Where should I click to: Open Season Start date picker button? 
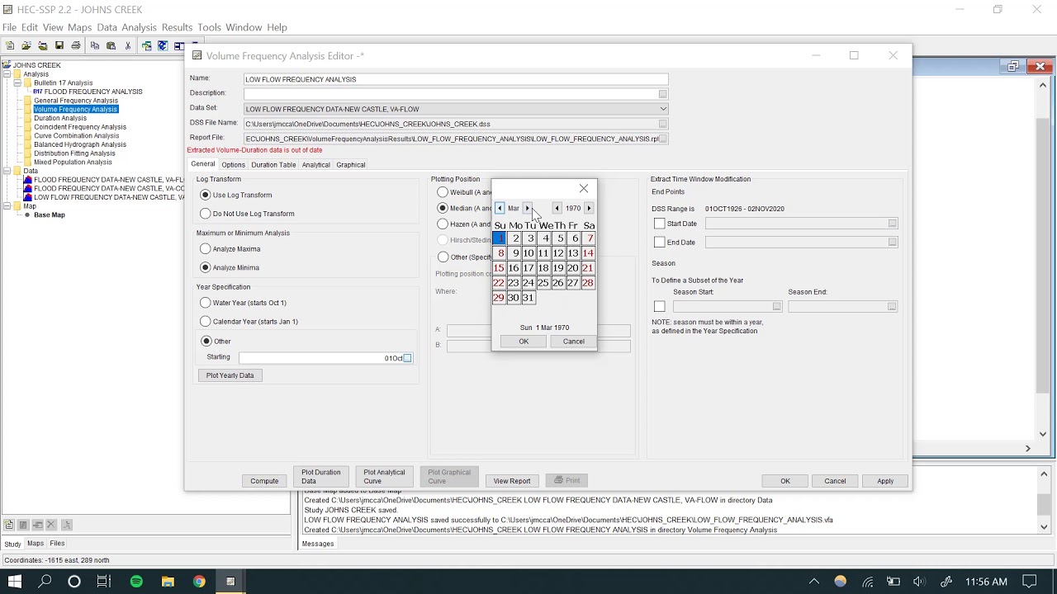pyautogui.click(x=776, y=306)
